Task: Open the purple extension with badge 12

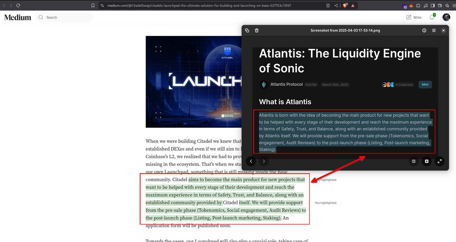Action: pos(405,6)
